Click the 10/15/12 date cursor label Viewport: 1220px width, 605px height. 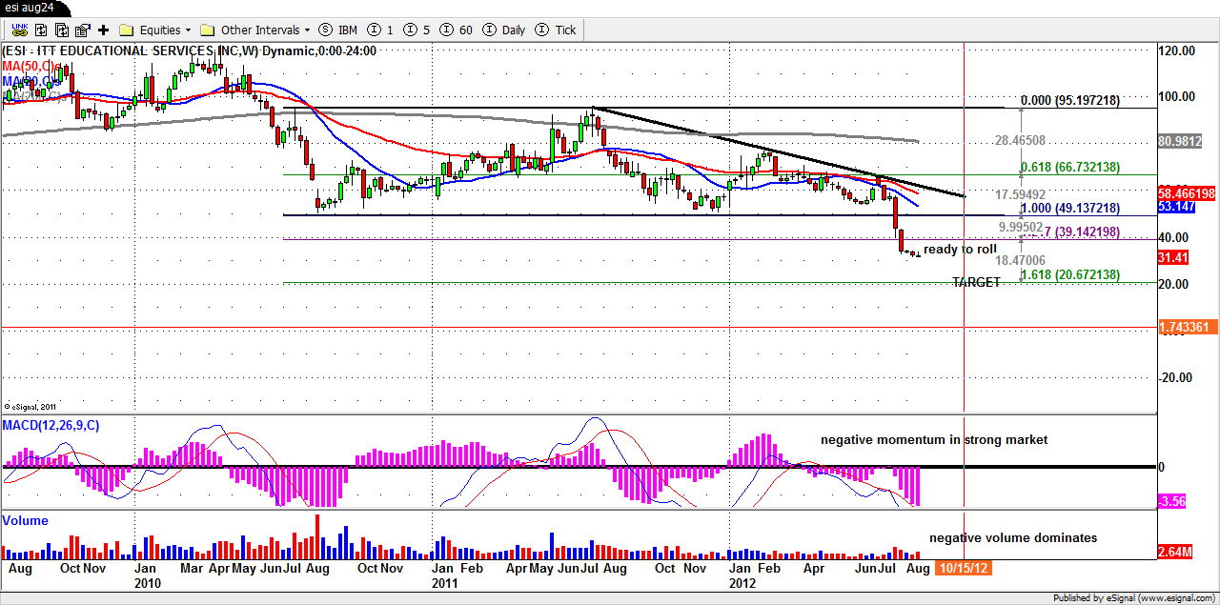tap(964, 568)
